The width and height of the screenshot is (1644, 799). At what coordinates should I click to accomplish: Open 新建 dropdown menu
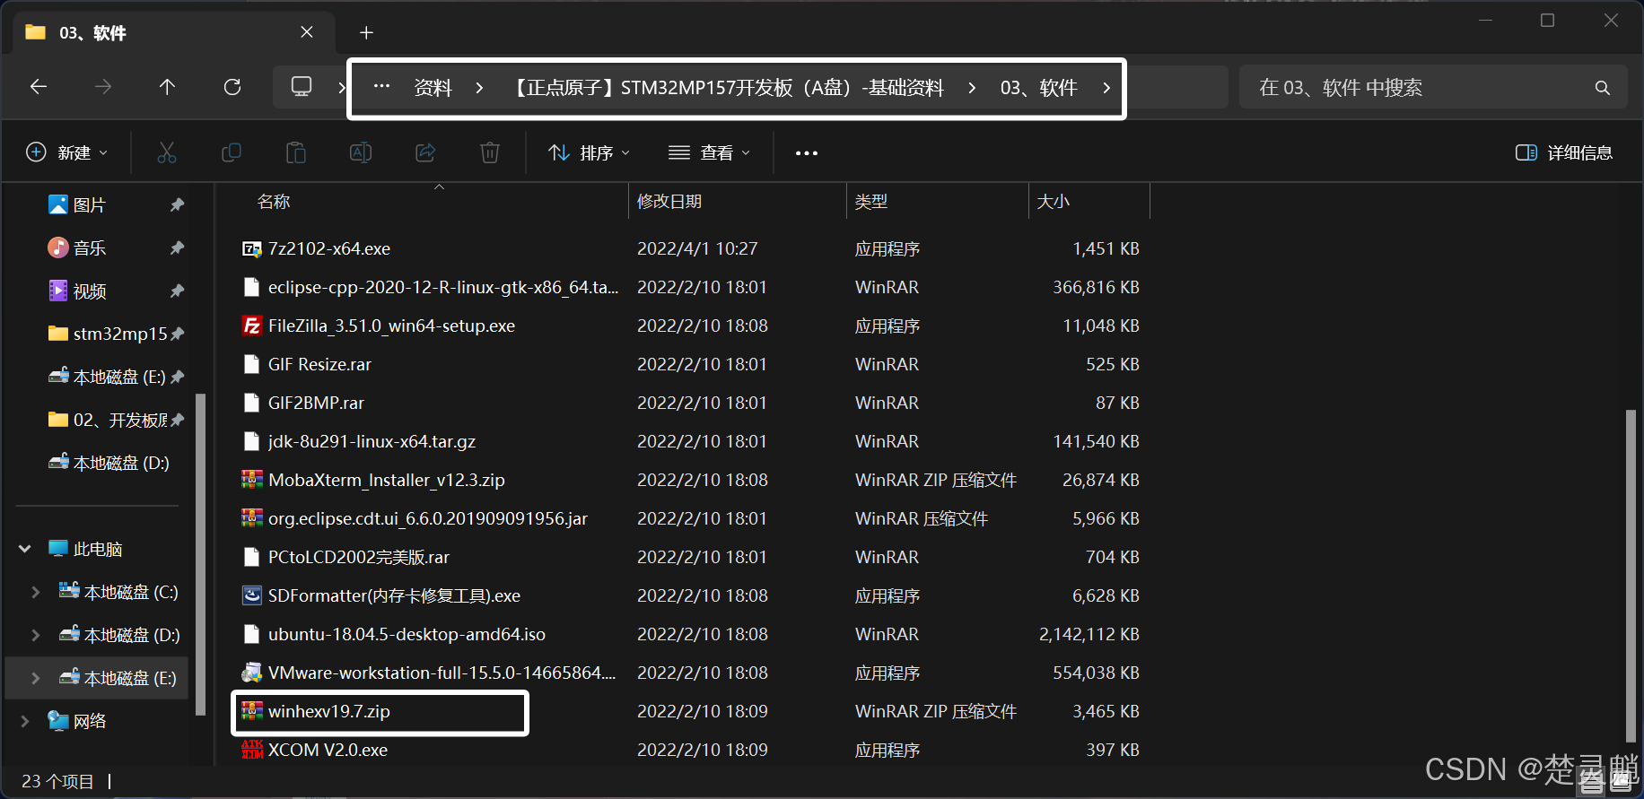(x=66, y=152)
